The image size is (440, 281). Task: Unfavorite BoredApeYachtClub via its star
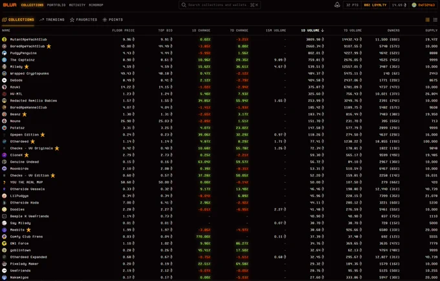(x=49, y=46)
